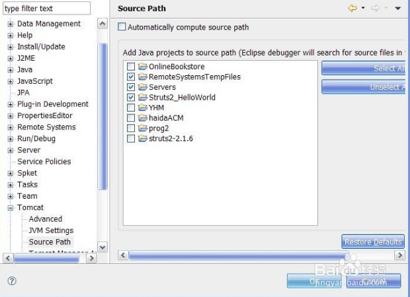The width and height of the screenshot is (410, 297).
Task: Expand the Java tree node
Action: 10,70
